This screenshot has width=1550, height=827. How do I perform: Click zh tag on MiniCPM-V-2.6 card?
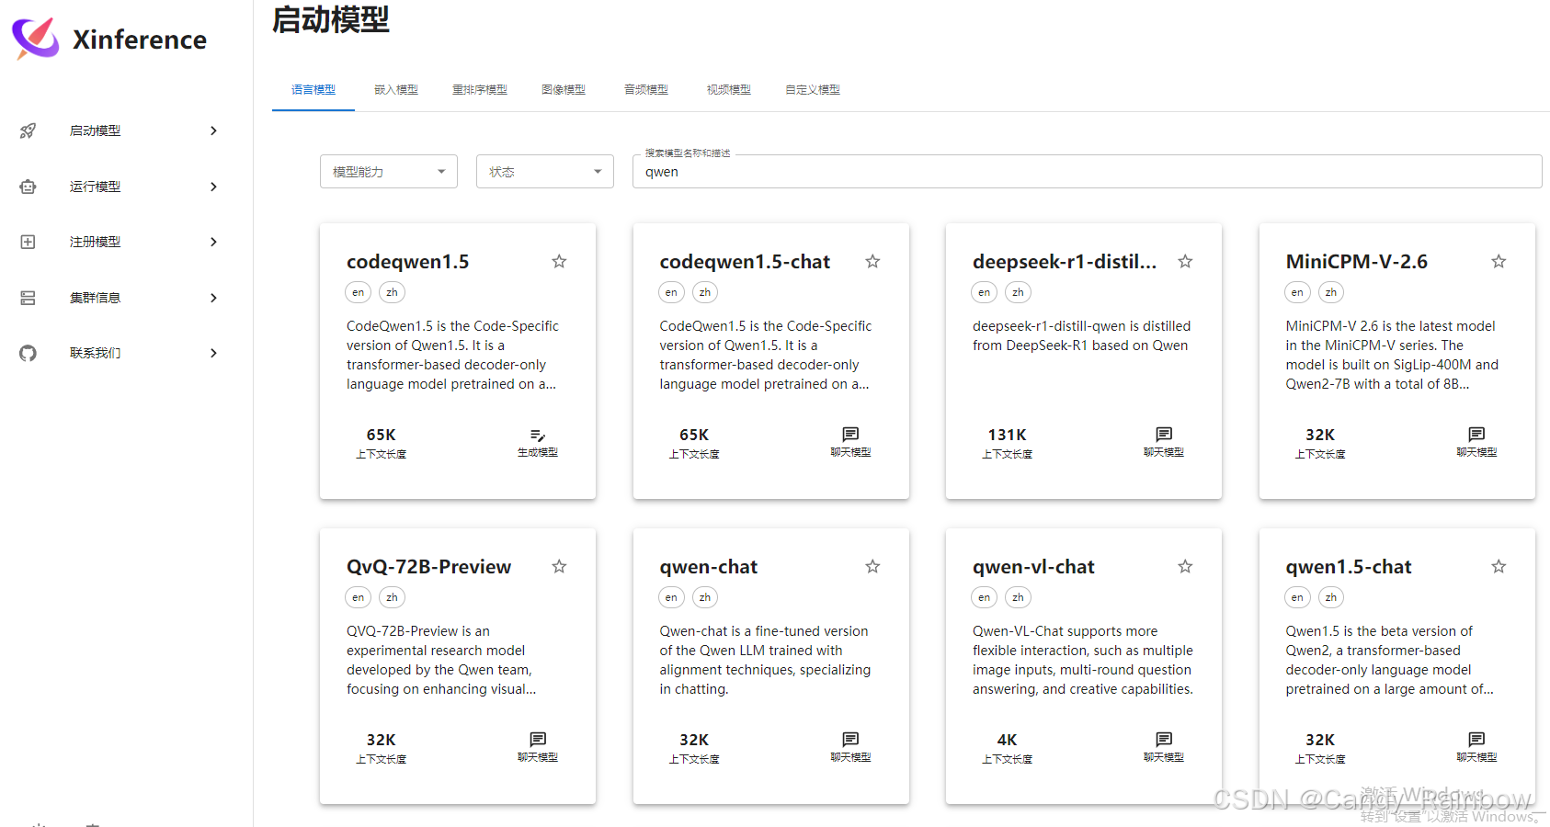[1330, 292]
